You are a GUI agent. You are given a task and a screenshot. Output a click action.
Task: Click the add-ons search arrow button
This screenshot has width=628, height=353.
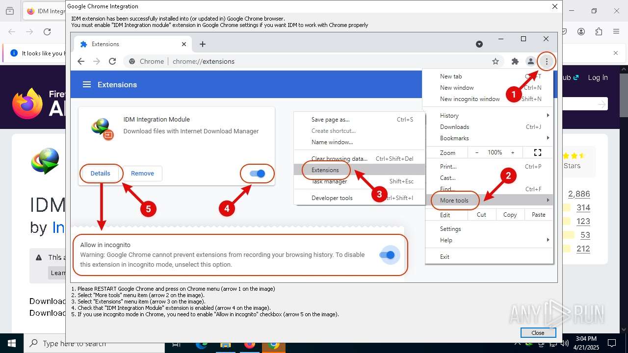click(x=602, y=104)
